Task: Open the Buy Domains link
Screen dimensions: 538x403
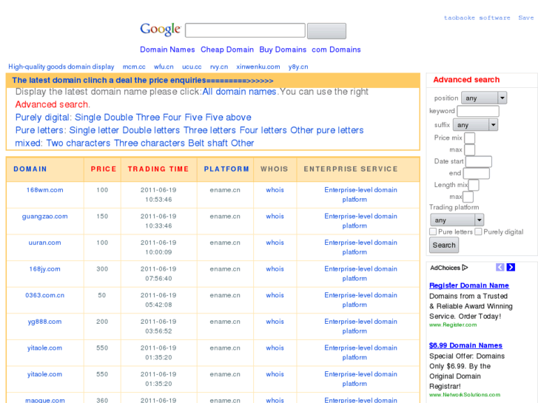Action: click(x=283, y=50)
